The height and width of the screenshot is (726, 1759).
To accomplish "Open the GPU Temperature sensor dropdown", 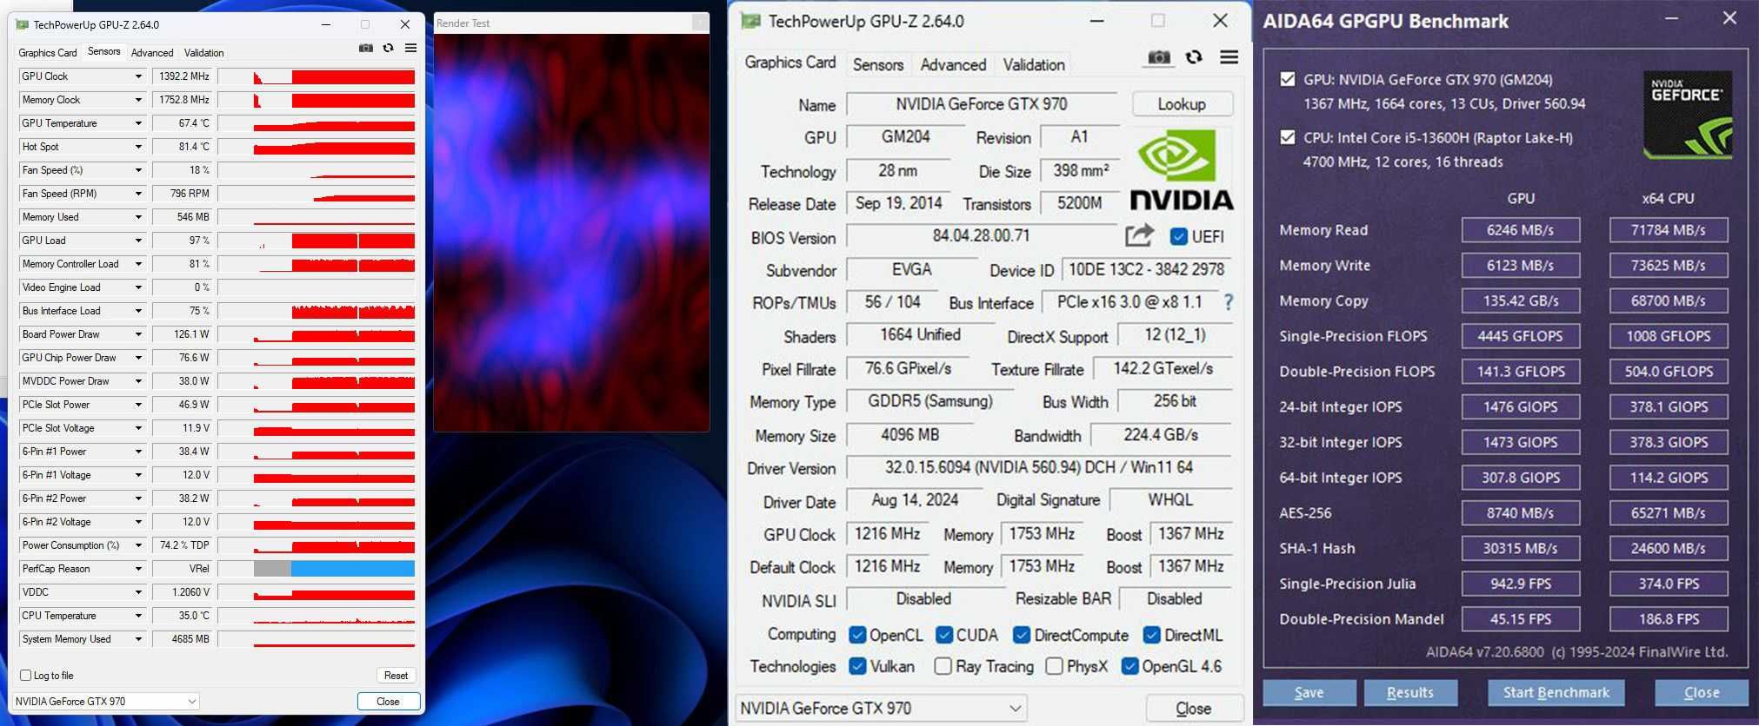I will click(x=138, y=123).
